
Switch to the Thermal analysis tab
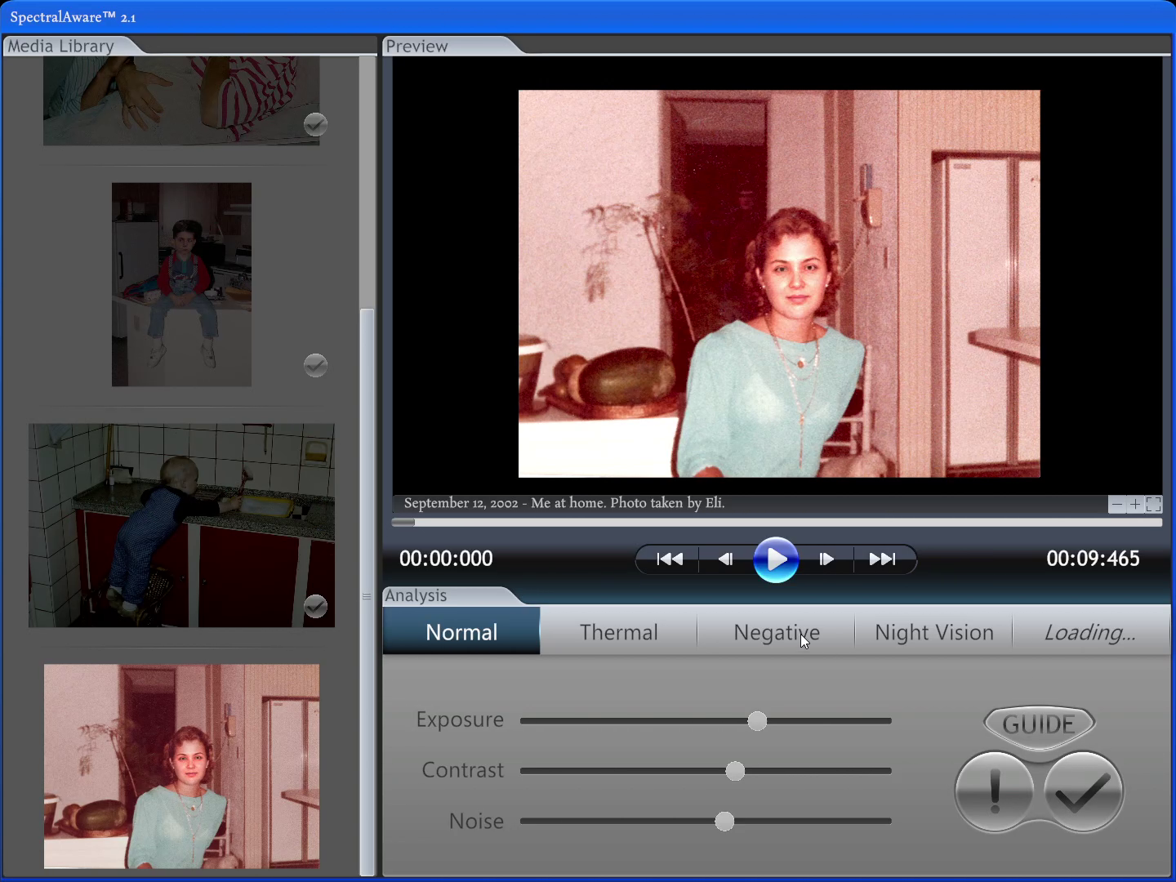619,632
